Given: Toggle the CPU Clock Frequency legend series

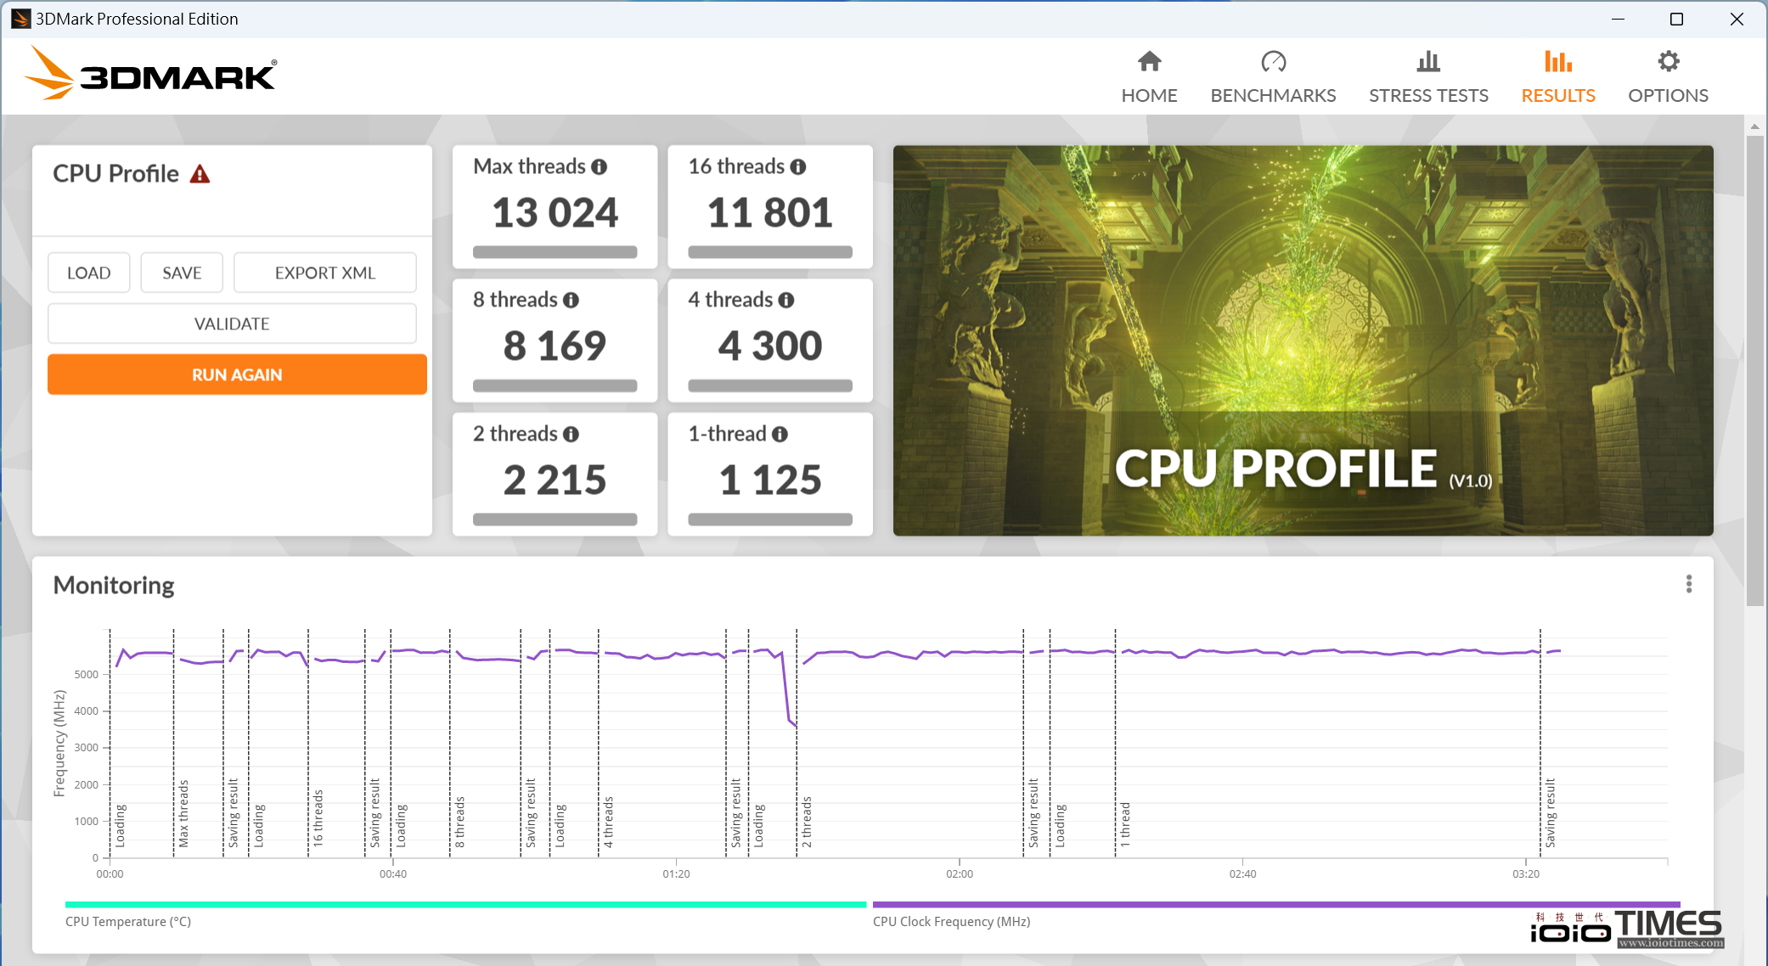Looking at the screenshot, I should coord(951,922).
